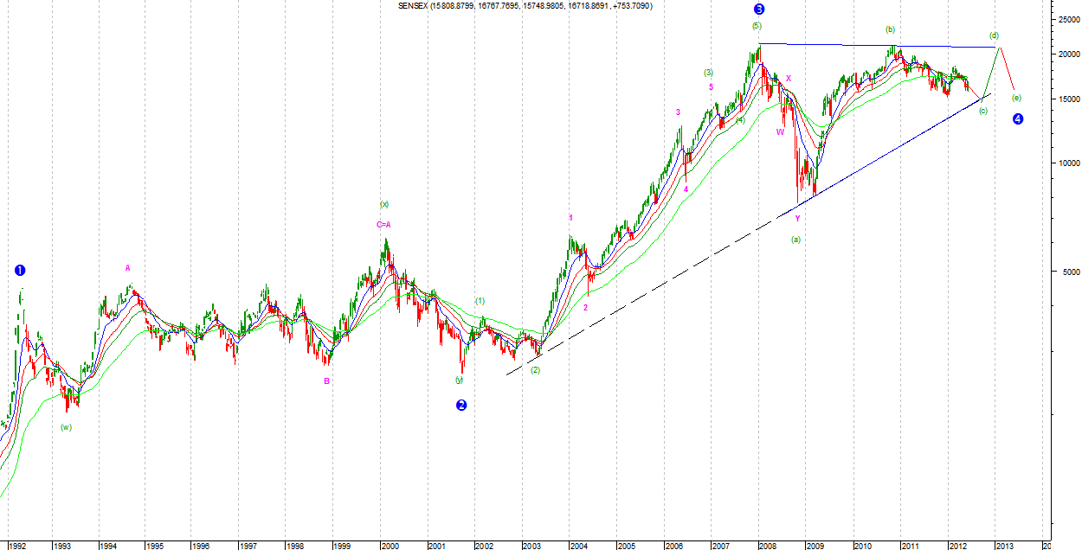Click the green (e) projected wave label

(1016, 97)
